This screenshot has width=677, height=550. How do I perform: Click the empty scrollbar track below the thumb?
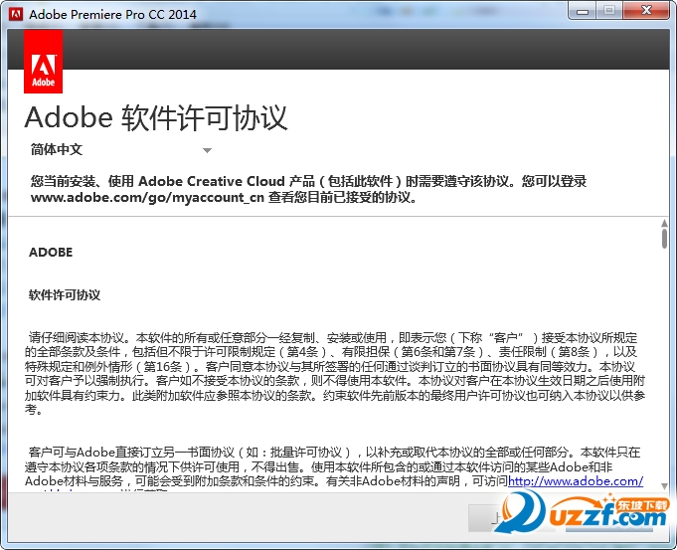coord(664,378)
